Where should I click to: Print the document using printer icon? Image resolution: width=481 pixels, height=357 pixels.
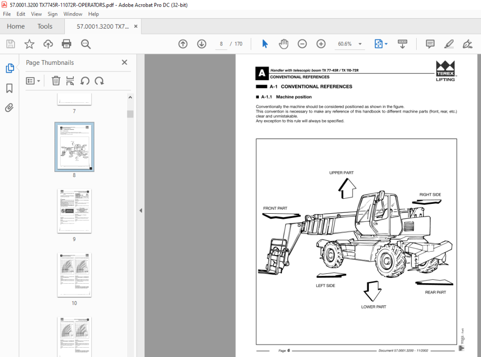tap(67, 44)
